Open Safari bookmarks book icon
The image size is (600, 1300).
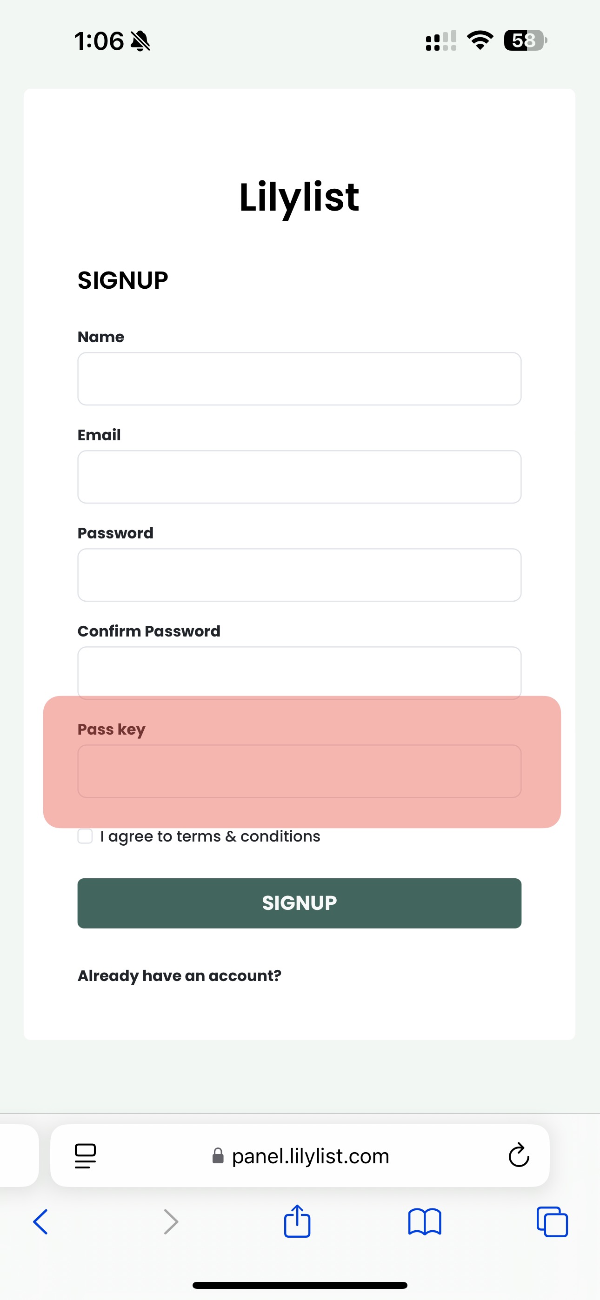pos(424,1222)
